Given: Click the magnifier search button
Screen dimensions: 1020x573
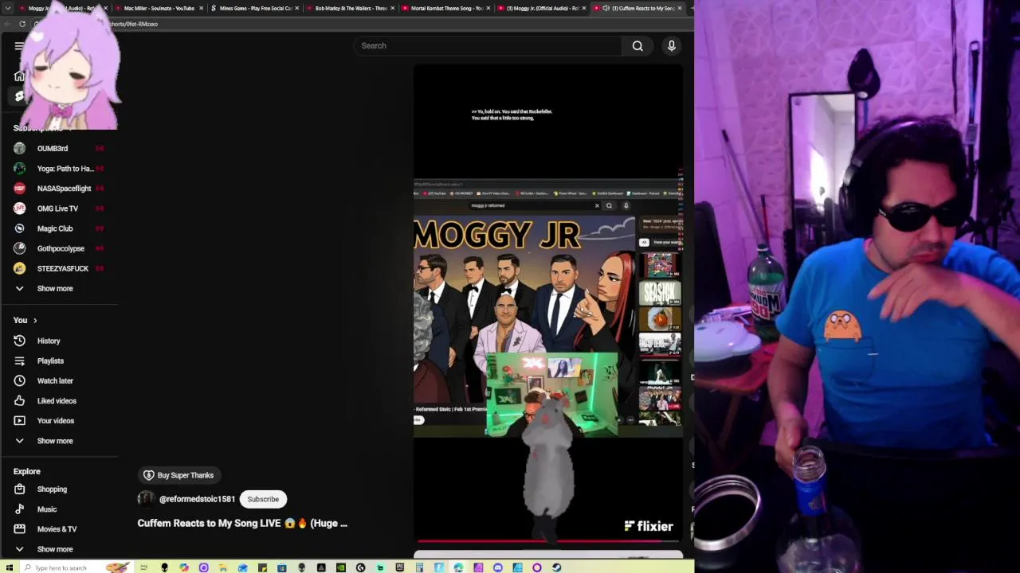Looking at the screenshot, I should [x=637, y=45].
